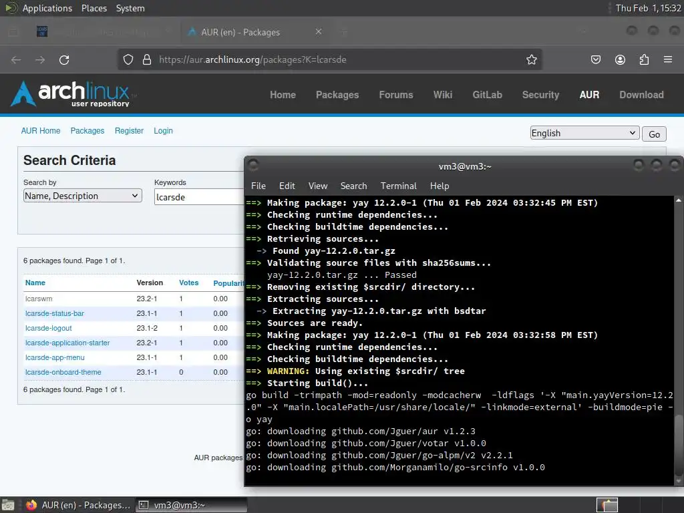The width and height of the screenshot is (684, 513).
Task: Open the Packages sub-navigation link
Action: (88, 130)
